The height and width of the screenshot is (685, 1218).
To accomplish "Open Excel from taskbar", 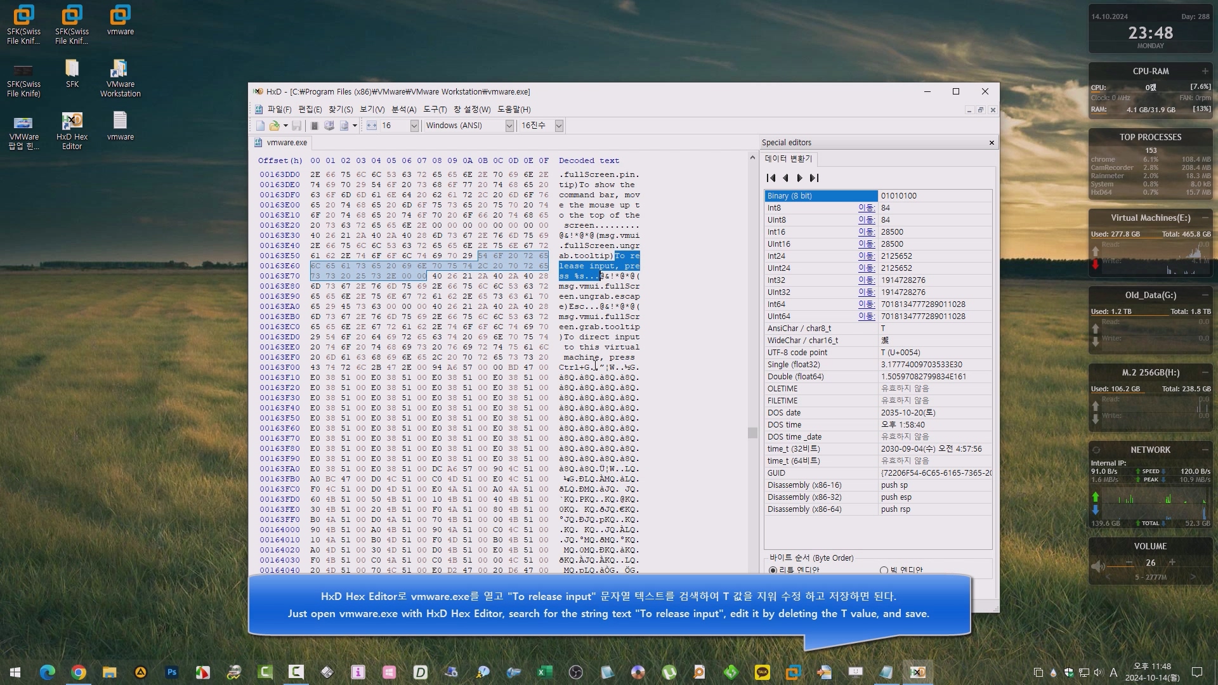I will [x=544, y=672].
